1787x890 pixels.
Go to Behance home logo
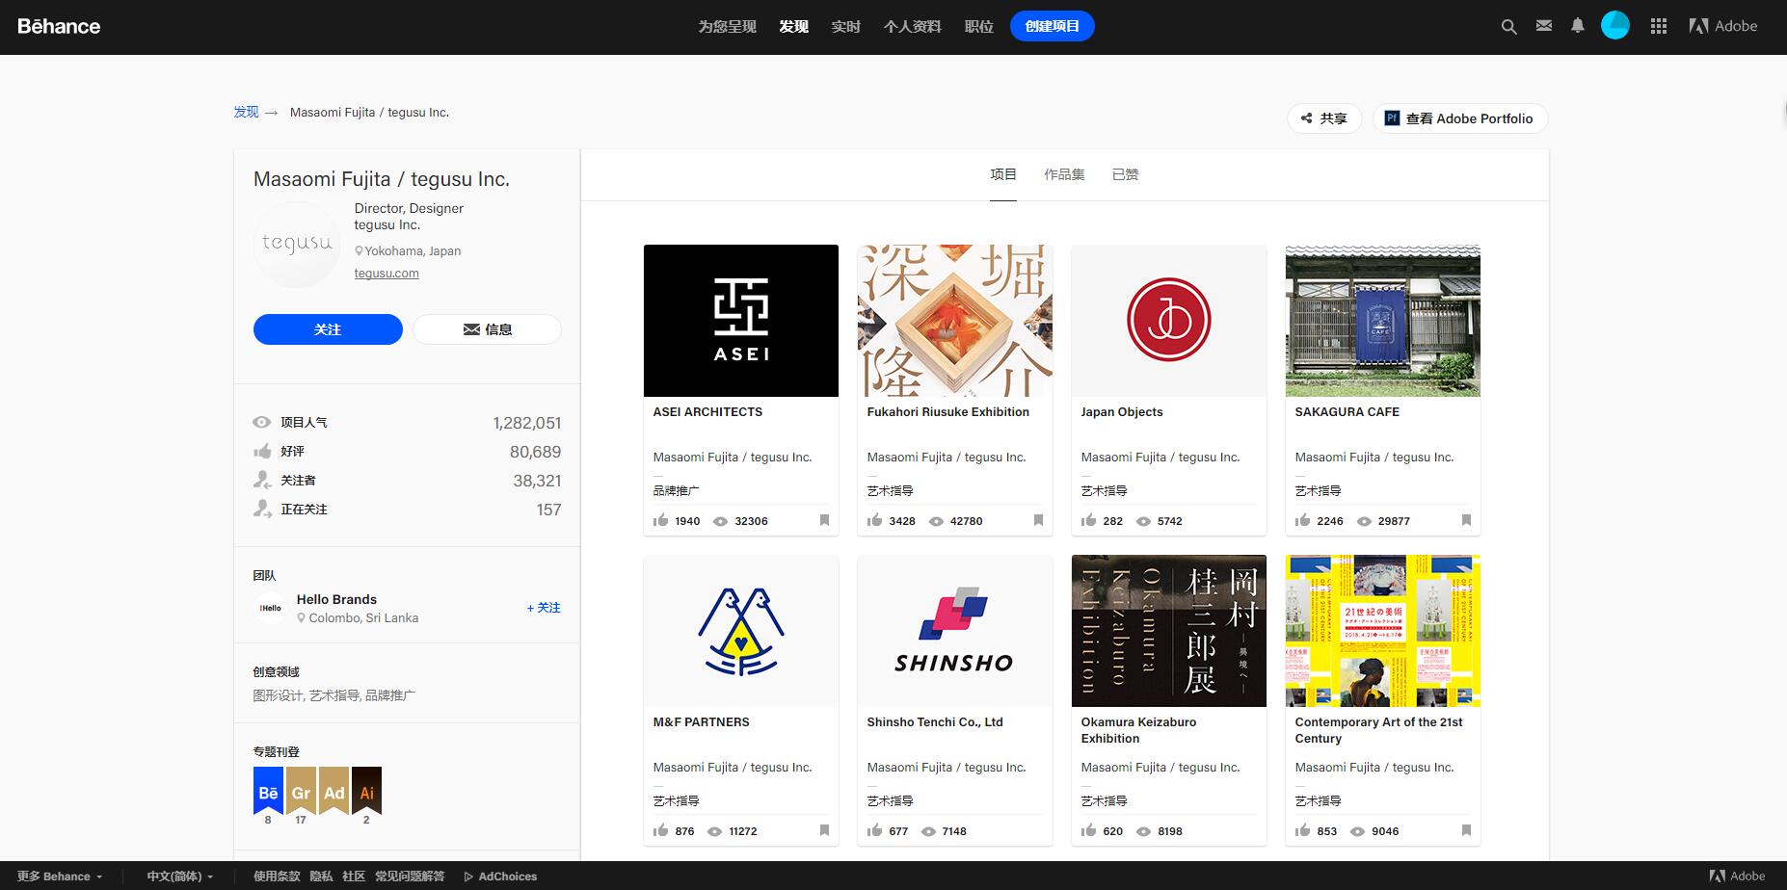point(59,26)
